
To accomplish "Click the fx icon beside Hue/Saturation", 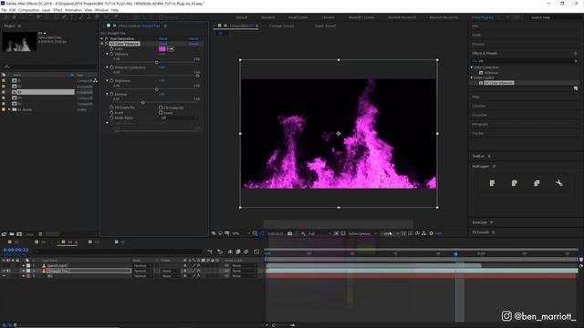I will 107,38.
